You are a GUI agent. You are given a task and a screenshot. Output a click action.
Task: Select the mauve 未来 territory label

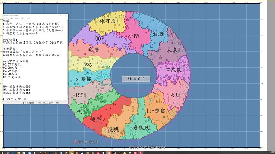click(x=172, y=50)
